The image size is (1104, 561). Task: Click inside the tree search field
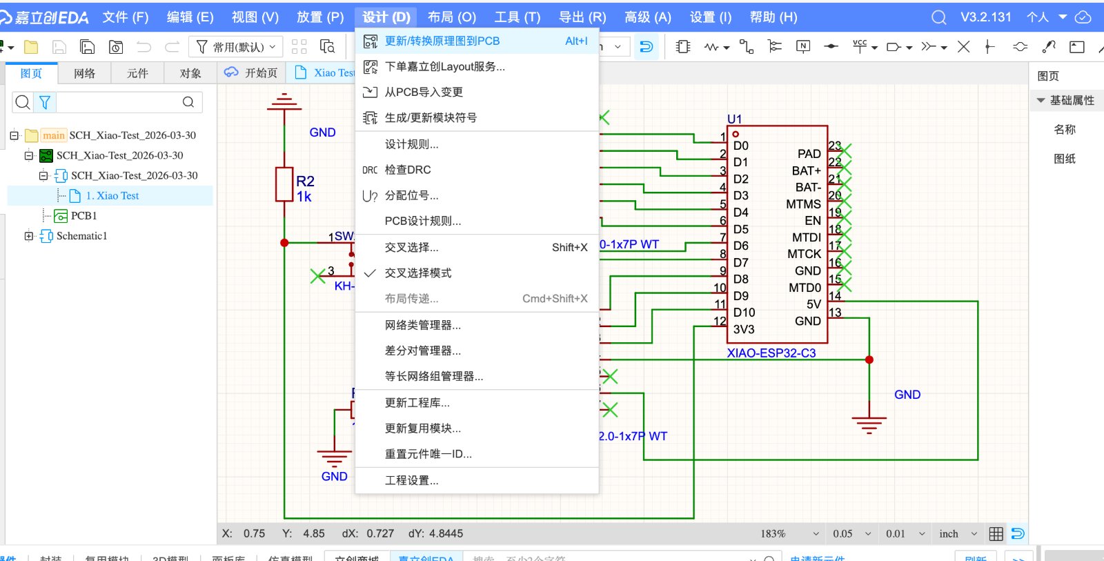coord(117,102)
